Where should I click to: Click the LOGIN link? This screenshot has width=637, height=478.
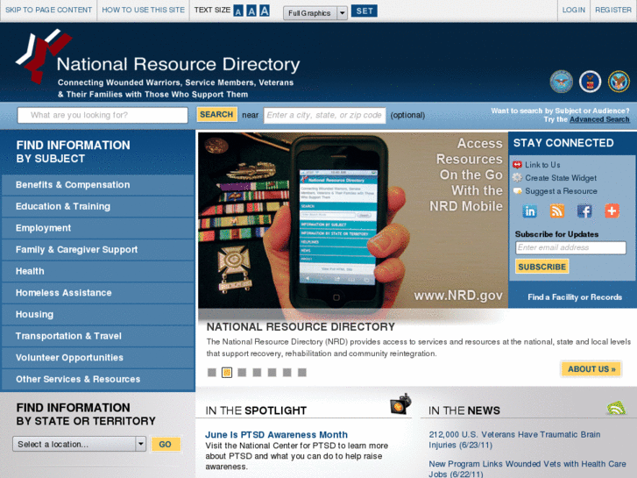(573, 10)
